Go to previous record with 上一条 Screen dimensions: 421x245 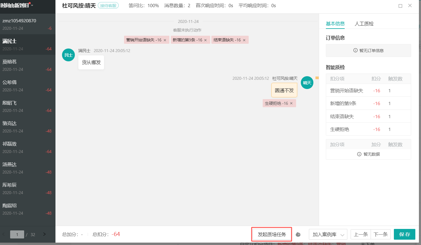361,235
